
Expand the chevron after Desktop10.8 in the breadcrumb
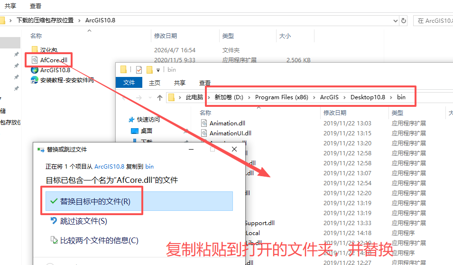pos(391,97)
